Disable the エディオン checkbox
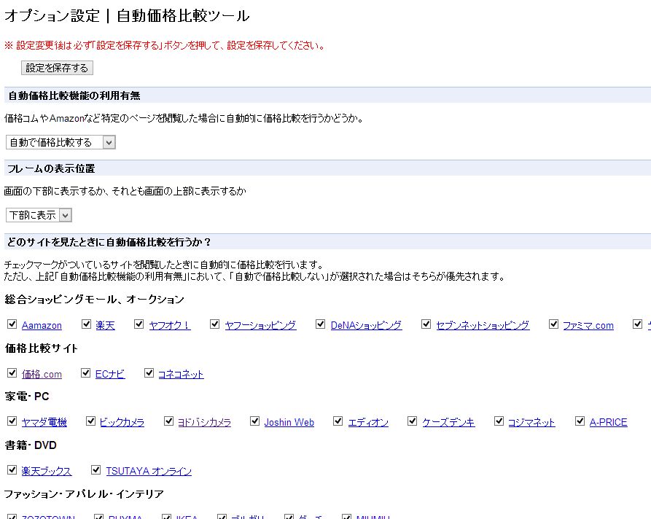This screenshot has width=651, height=519. (x=338, y=421)
